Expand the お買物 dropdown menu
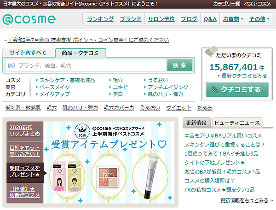The width and height of the screenshot is (276, 210). tap(233, 19)
